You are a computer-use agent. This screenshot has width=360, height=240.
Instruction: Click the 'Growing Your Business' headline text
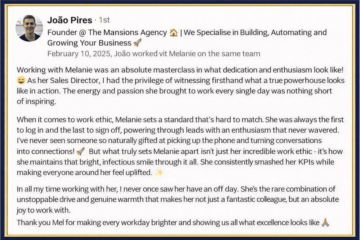(x=89, y=43)
